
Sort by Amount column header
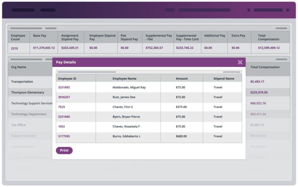point(182,78)
